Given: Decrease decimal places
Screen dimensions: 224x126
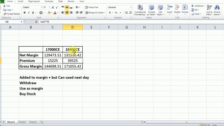Looking at the screenshot, I should [x=130, y=13].
